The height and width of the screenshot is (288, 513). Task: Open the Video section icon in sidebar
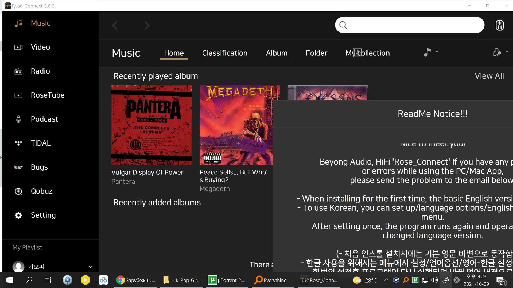tap(18, 47)
